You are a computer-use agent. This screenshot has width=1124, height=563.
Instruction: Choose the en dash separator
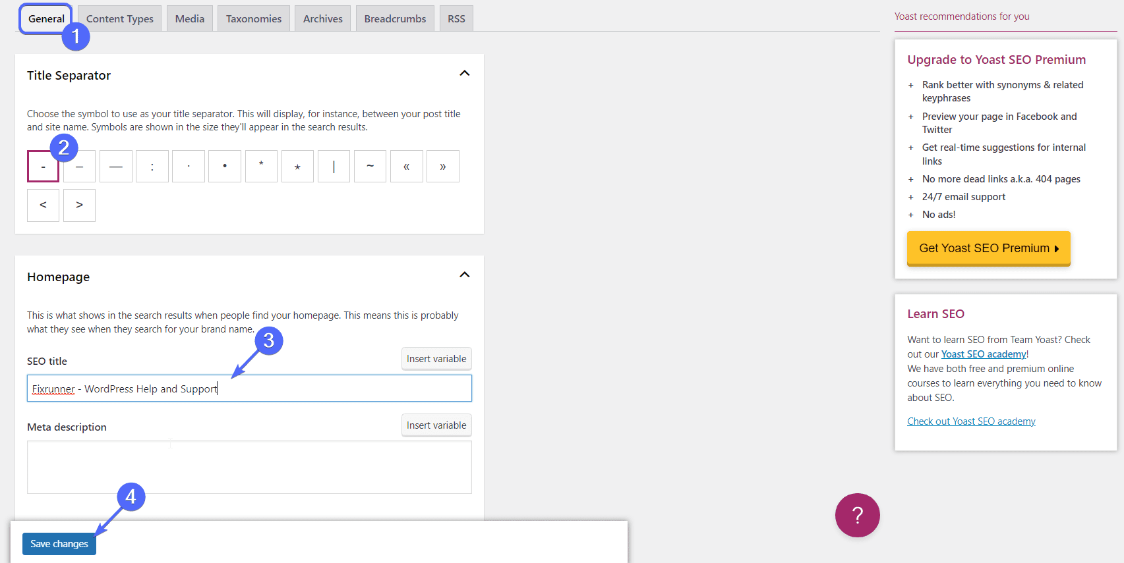point(80,167)
